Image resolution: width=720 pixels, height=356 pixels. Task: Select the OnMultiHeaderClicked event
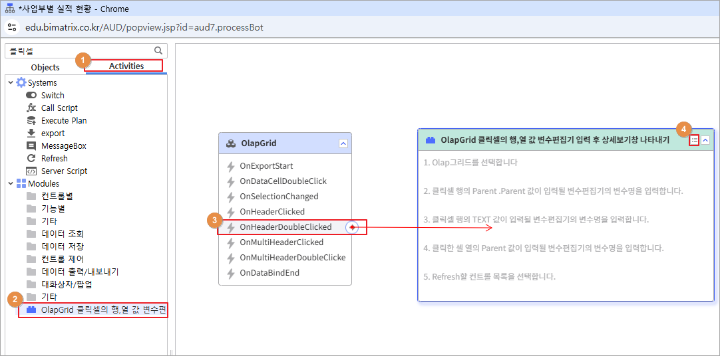[x=281, y=242]
